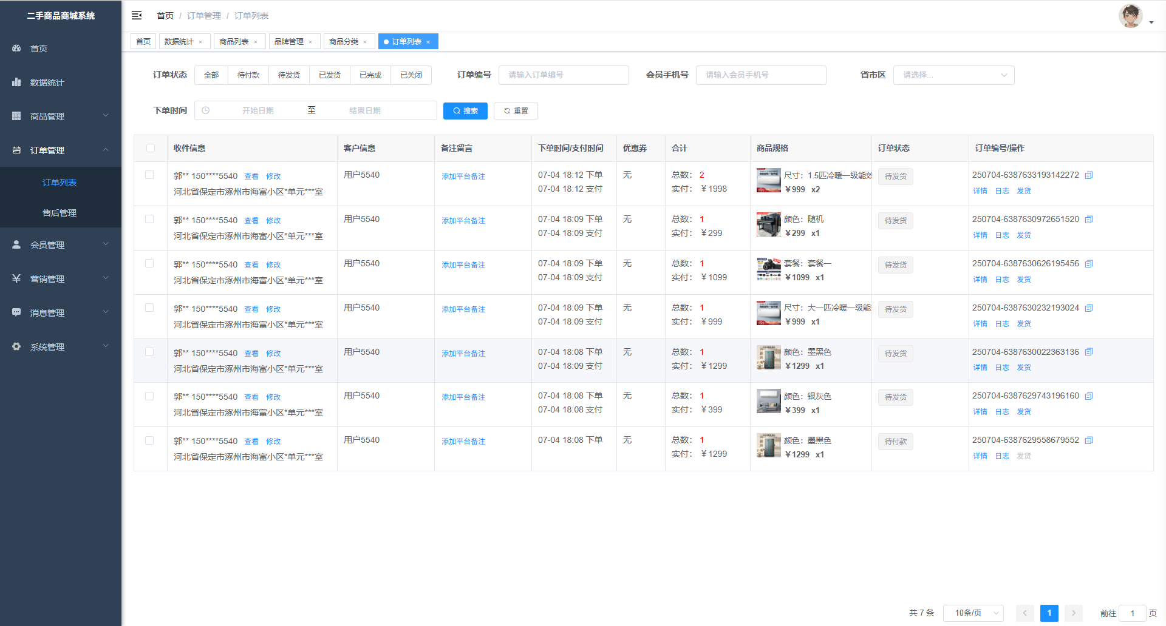Viewport: 1166px width, 626px height.
Task: Click the 订单编号 input field
Action: point(563,75)
